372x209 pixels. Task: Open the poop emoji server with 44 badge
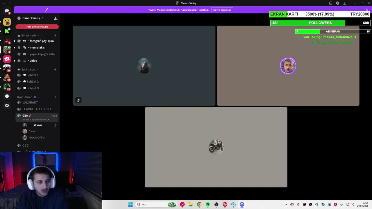(x=7, y=78)
